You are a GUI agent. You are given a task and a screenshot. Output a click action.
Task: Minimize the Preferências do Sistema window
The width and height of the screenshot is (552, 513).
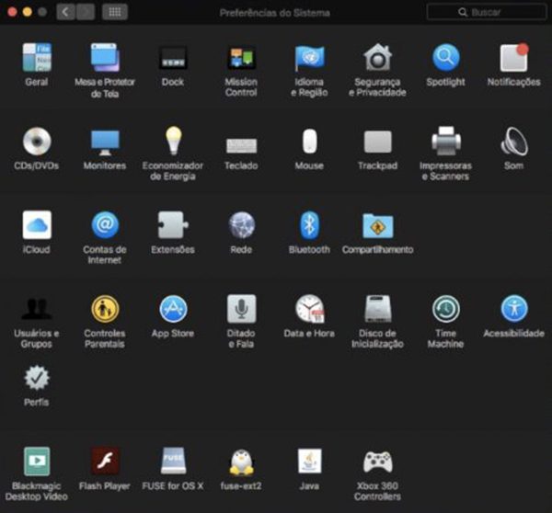pos(28,12)
